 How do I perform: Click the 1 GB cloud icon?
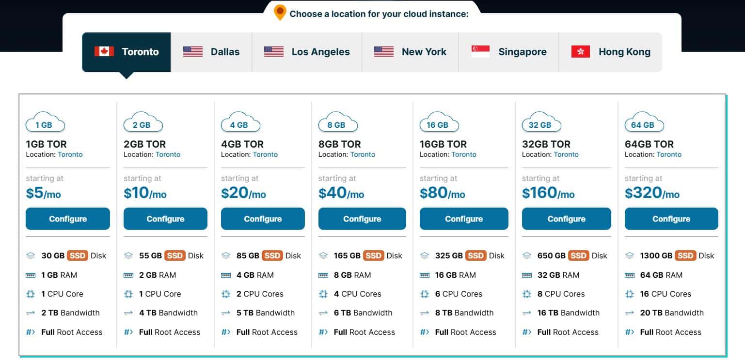pos(45,122)
